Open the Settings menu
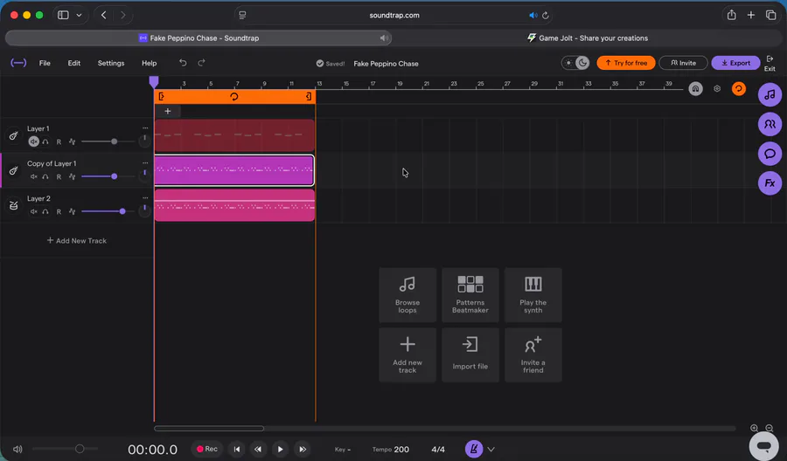The width and height of the screenshot is (787, 461). 111,63
